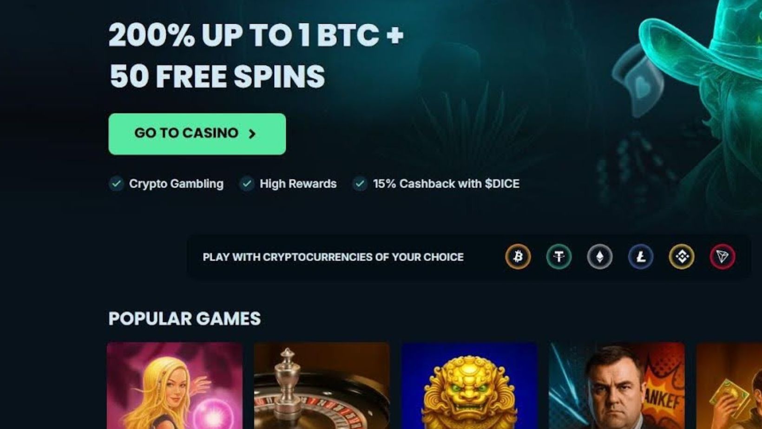Click the 15% Cashback with $DICE text
Image resolution: width=762 pixels, height=429 pixels.
coord(446,184)
